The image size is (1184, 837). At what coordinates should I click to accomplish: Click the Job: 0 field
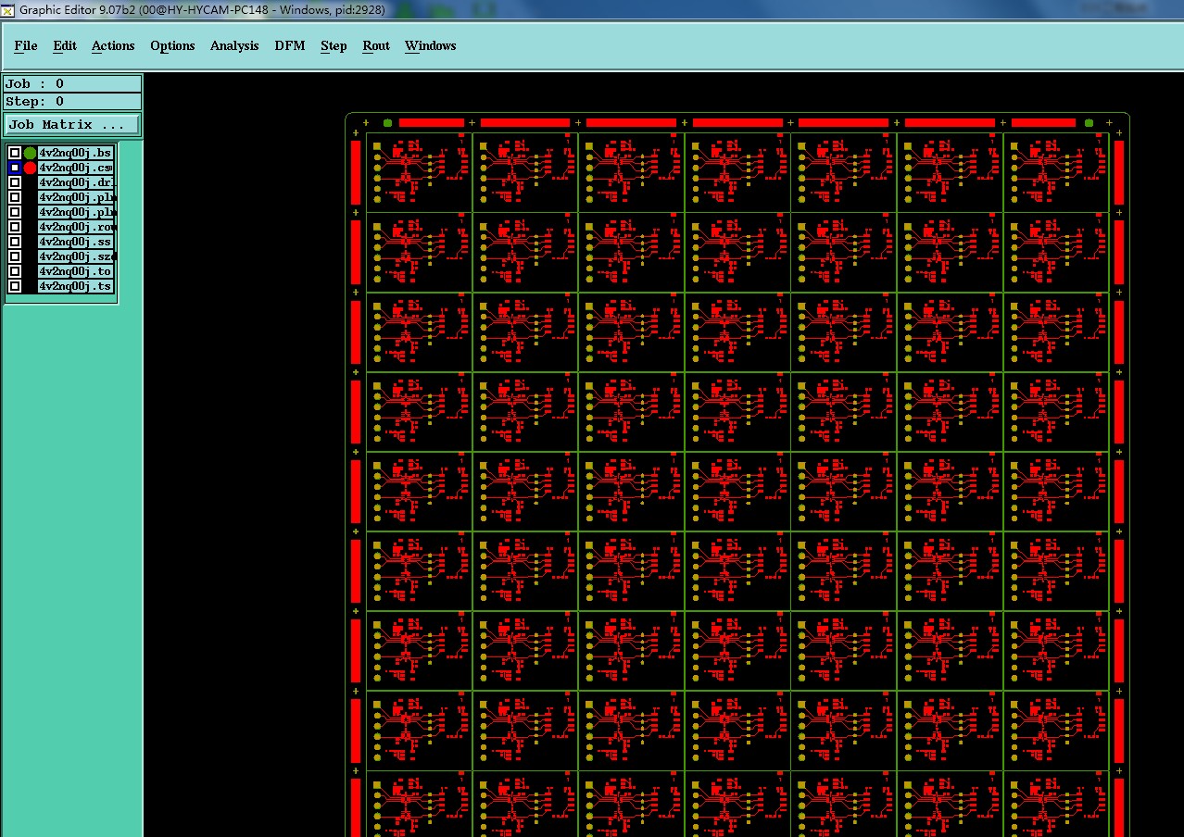point(73,83)
